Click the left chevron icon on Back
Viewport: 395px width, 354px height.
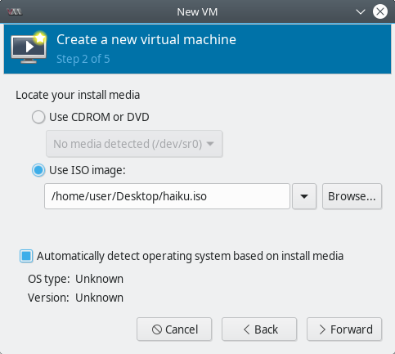247,329
